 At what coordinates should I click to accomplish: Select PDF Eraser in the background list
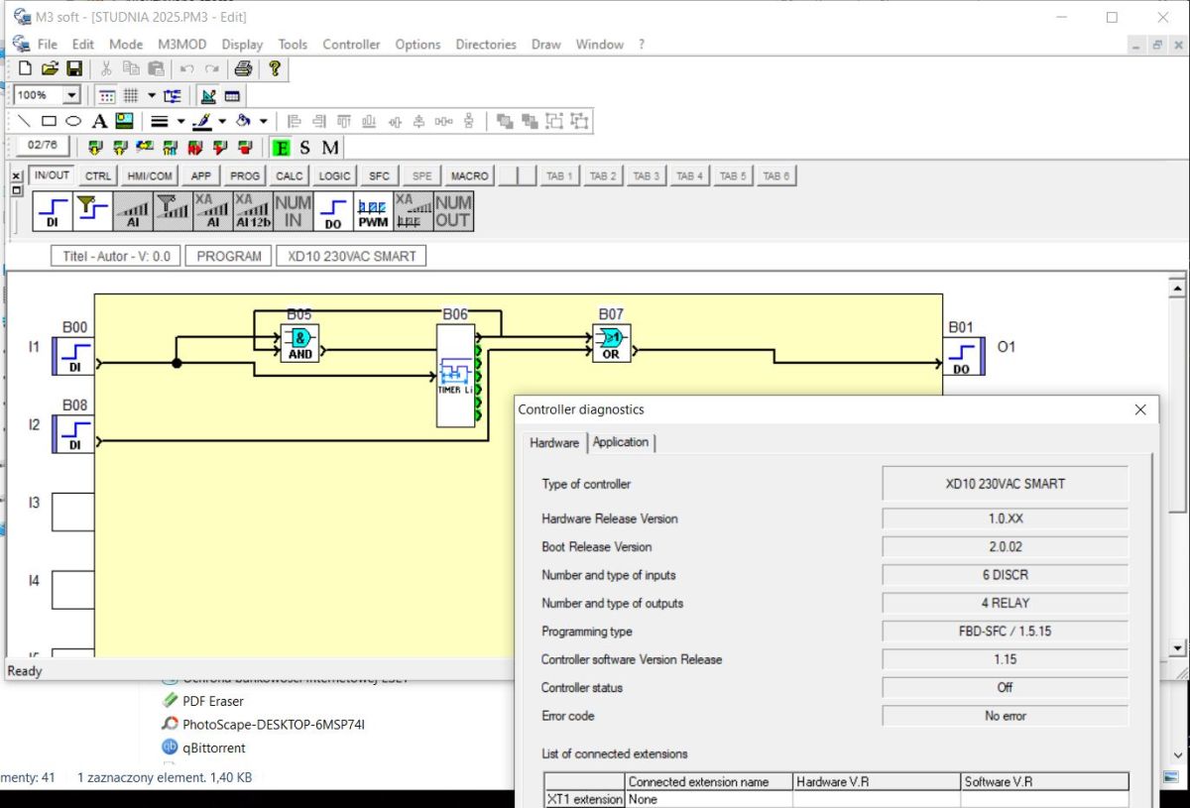click(212, 701)
